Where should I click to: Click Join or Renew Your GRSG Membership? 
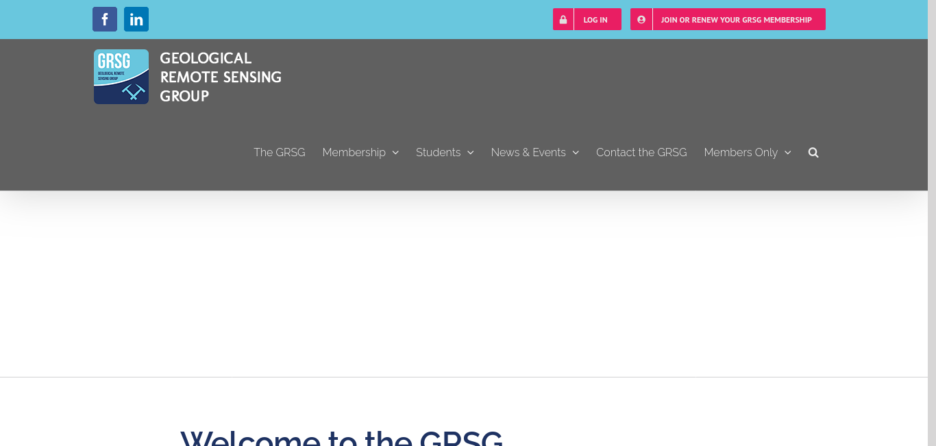737,20
